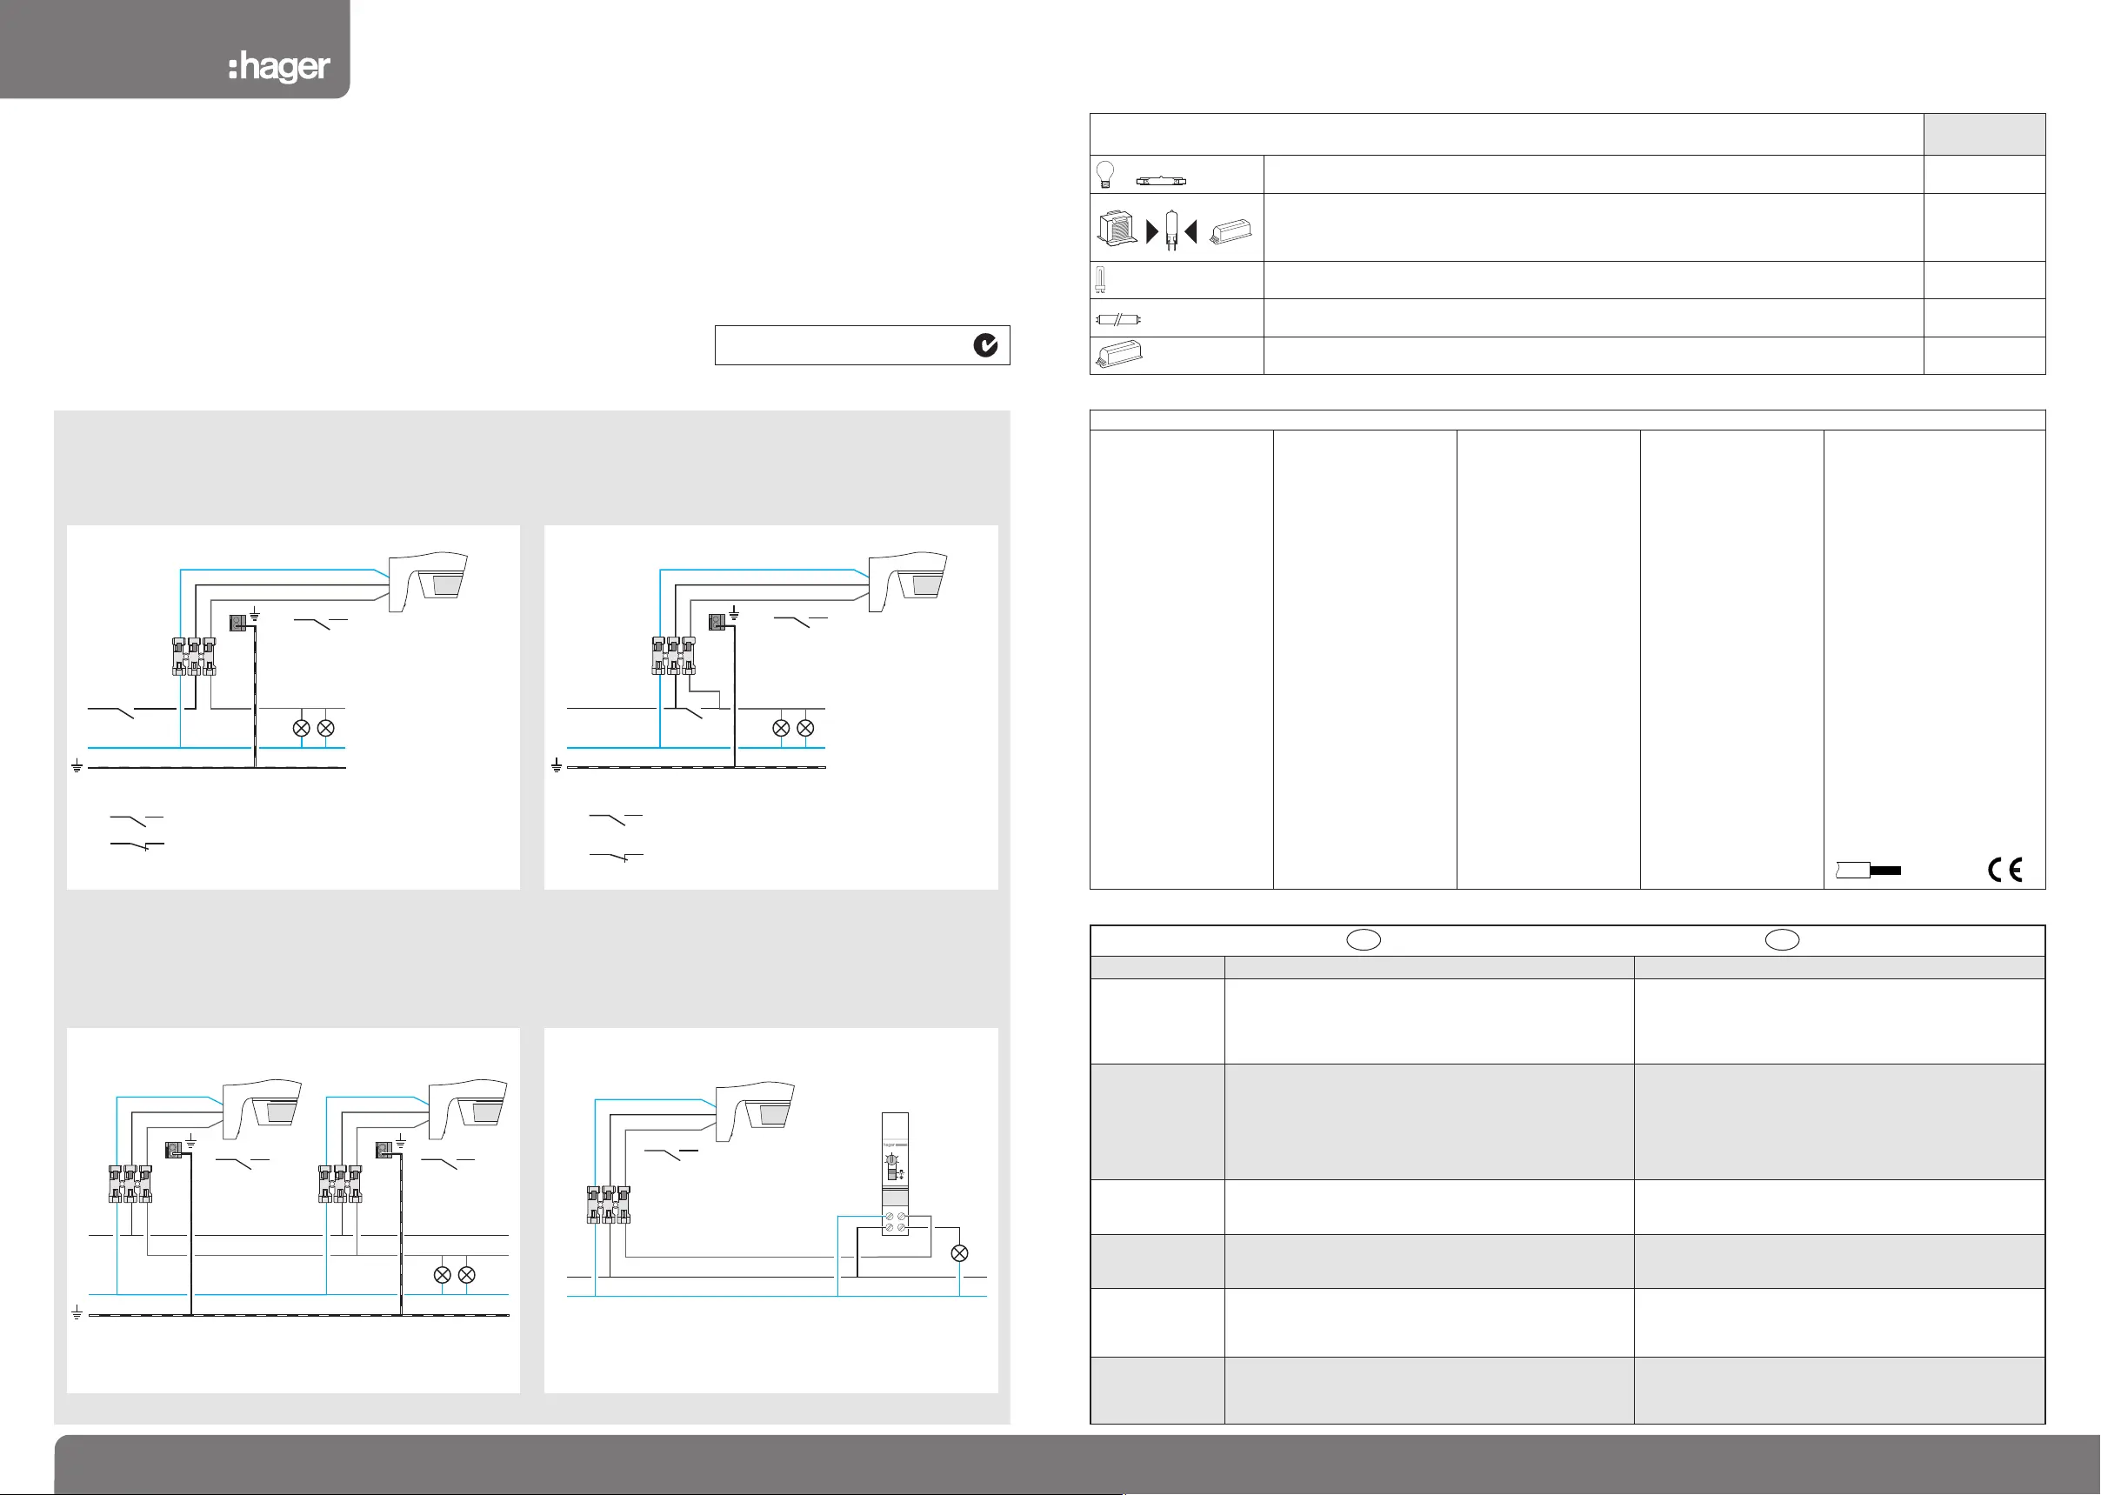Click the round regulatory compliance tick mark
The height and width of the screenshot is (1495, 2101).
click(985, 345)
